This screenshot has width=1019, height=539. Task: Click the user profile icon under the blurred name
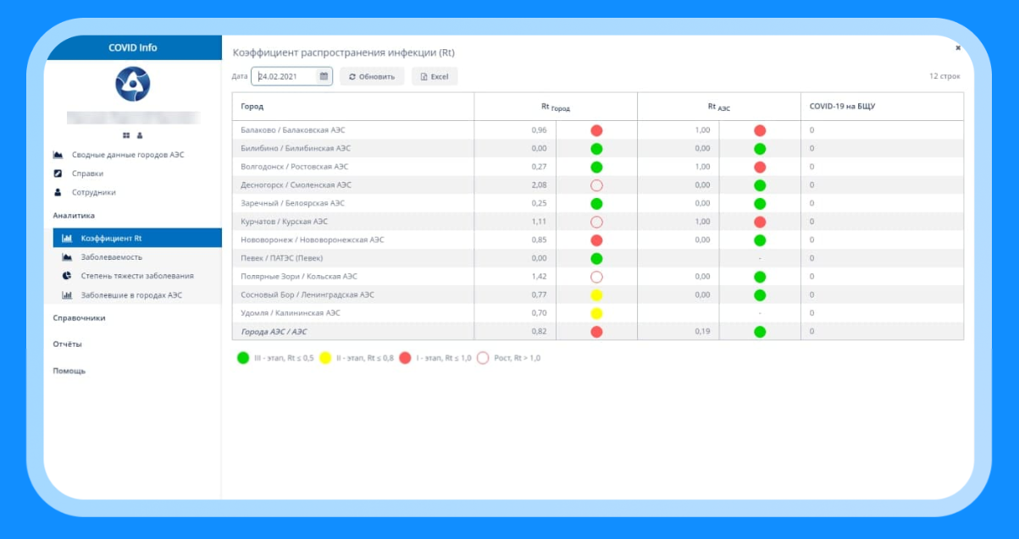[140, 135]
